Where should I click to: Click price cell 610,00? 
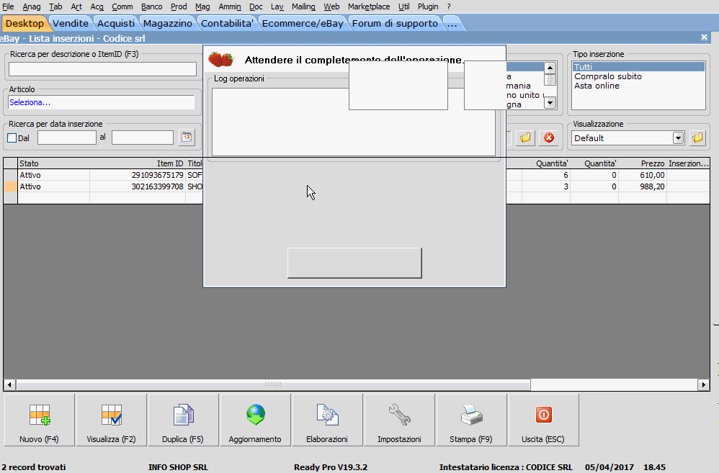643,175
